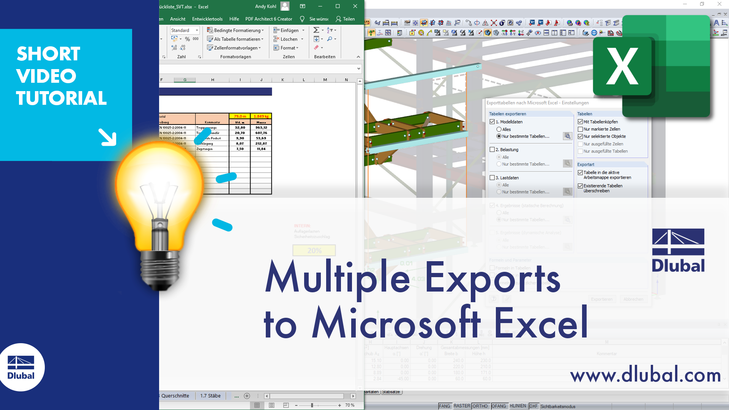Uncheck the 1. Modelldaten checkbox
This screenshot has height=410, width=729.
click(x=492, y=122)
